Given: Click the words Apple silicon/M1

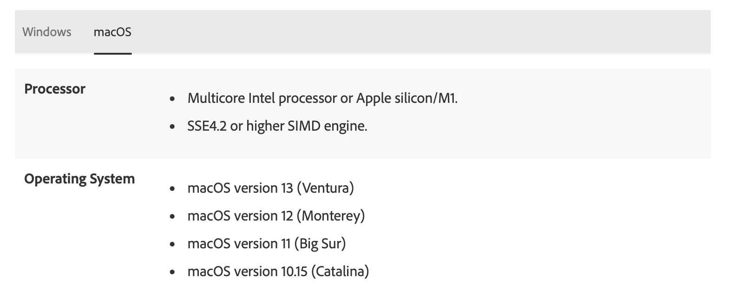Looking at the screenshot, I should (x=407, y=98).
